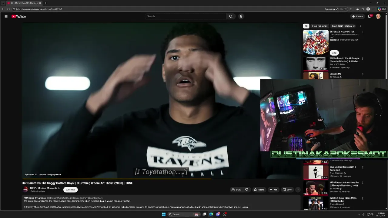Viewport: 388px width, 218px height.
Task: Click the Ask button
Action: (273, 190)
